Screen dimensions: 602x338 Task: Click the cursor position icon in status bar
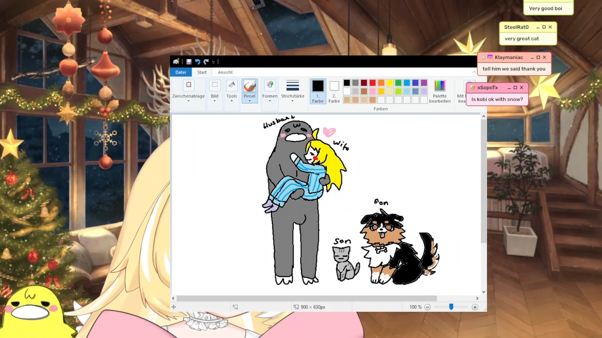[174, 307]
